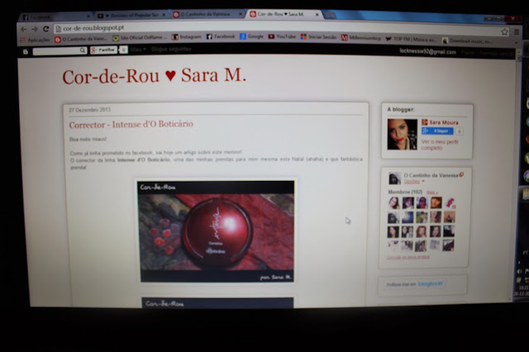
Task: Click the g+ Partilhar share button
Action: click(x=103, y=50)
